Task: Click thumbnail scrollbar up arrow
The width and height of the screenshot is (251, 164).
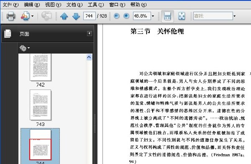Action: (89, 57)
